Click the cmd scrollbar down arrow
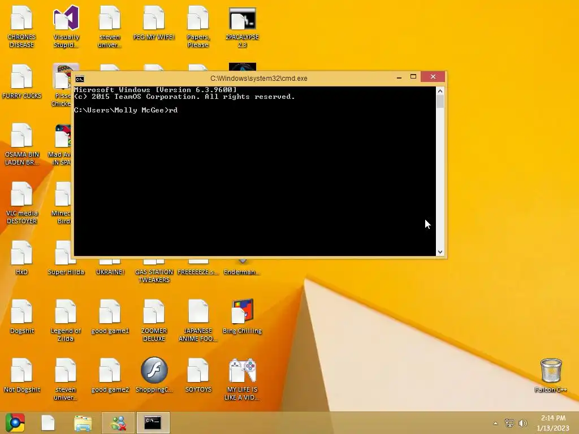The image size is (579, 434). point(440,251)
